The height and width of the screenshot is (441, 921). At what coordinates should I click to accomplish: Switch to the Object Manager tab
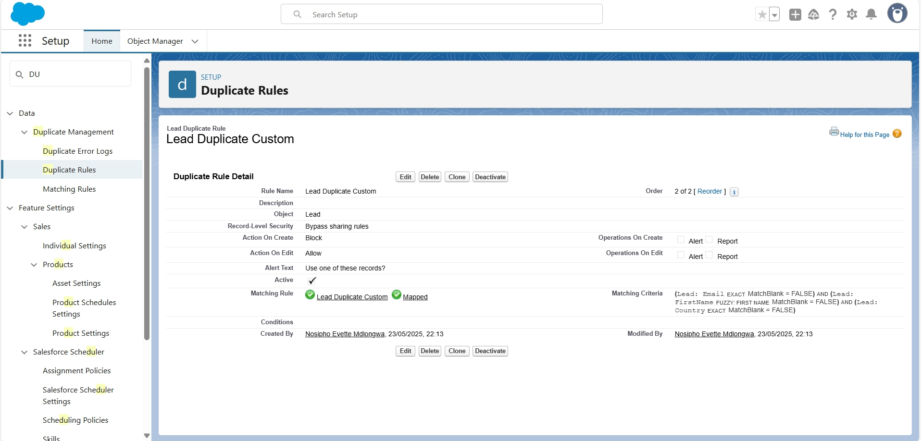155,41
